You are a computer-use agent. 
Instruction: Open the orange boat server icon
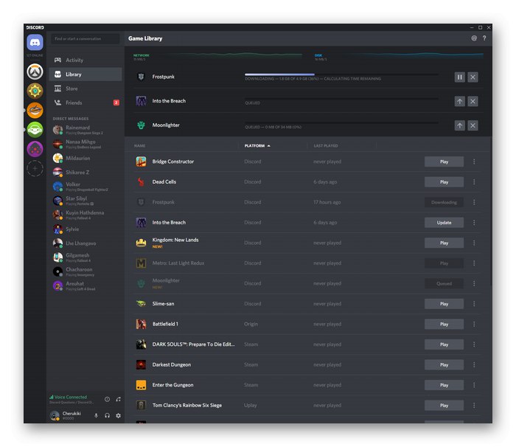[35, 111]
